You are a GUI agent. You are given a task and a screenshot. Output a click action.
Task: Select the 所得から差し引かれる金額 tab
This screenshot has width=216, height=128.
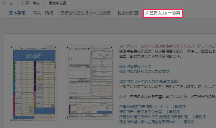point(85,13)
